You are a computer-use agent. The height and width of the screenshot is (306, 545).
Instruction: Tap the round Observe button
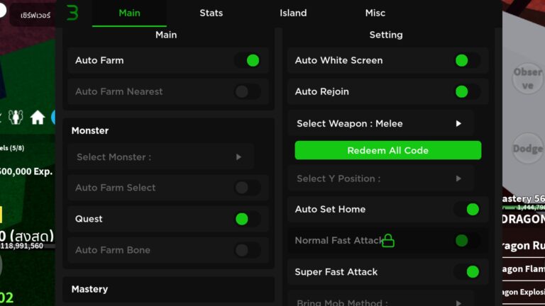[x=528, y=78]
